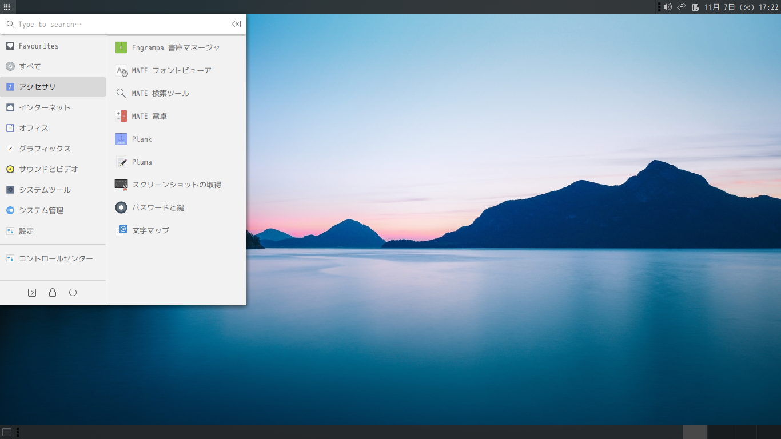Start the MATE 電卓 calculator
781x439 pixels.
(x=149, y=116)
